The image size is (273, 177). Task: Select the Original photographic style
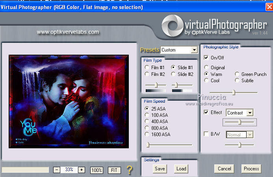(206, 67)
